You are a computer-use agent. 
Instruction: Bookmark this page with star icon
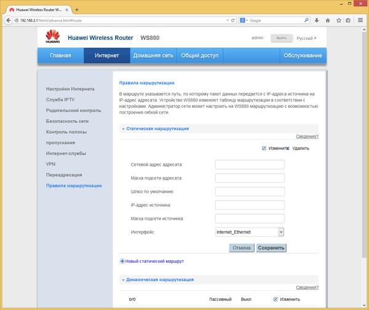click(338, 20)
